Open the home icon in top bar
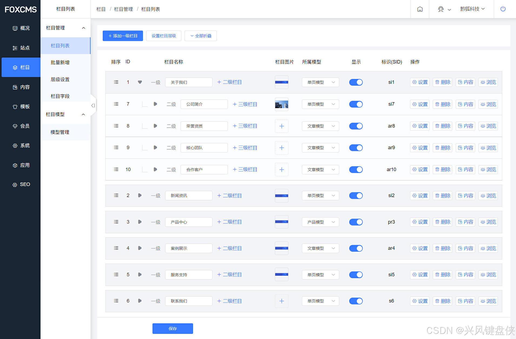This screenshot has width=516, height=339. [x=420, y=9]
